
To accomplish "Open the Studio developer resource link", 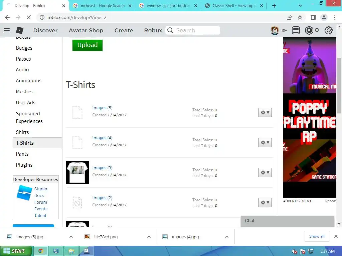I will click(40, 189).
